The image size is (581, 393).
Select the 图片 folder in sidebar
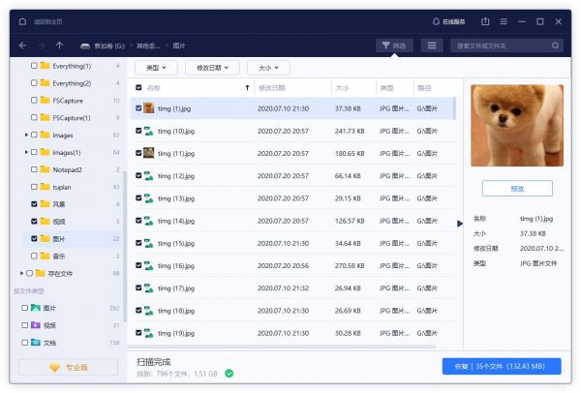pos(59,238)
